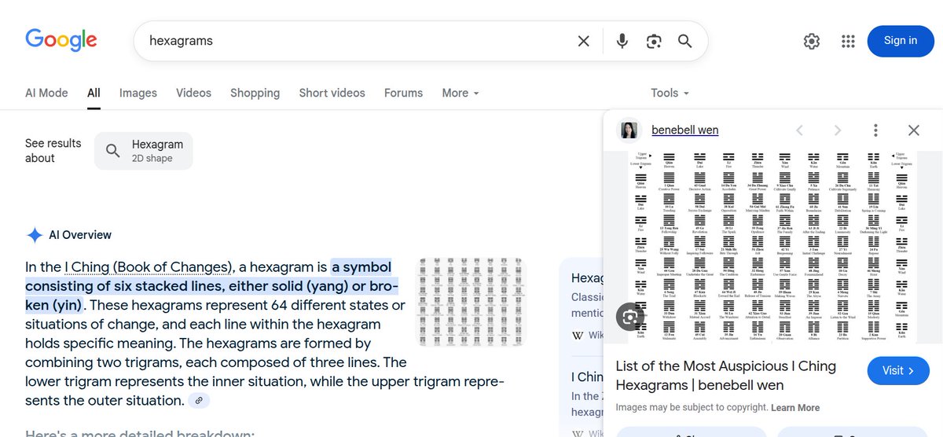
Task: Expand the Tools dropdown
Action: (670, 93)
